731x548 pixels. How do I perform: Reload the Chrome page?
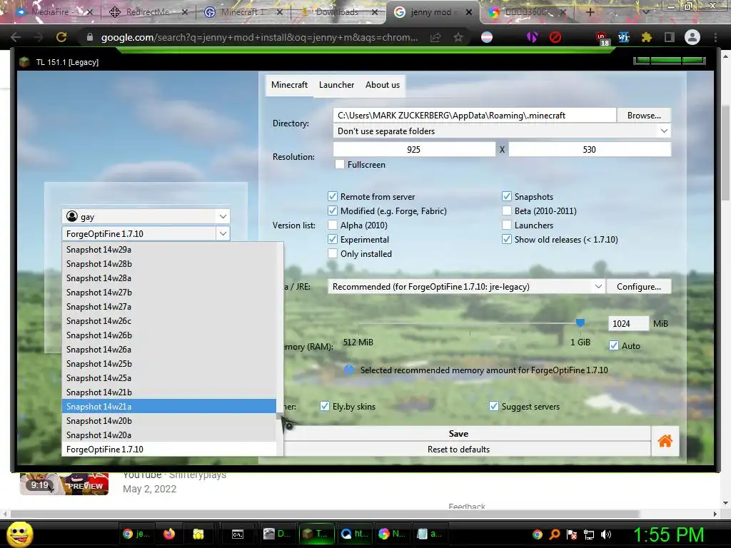tap(61, 37)
